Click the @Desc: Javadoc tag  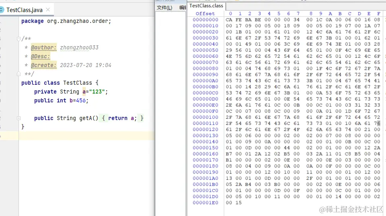tap(40, 57)
